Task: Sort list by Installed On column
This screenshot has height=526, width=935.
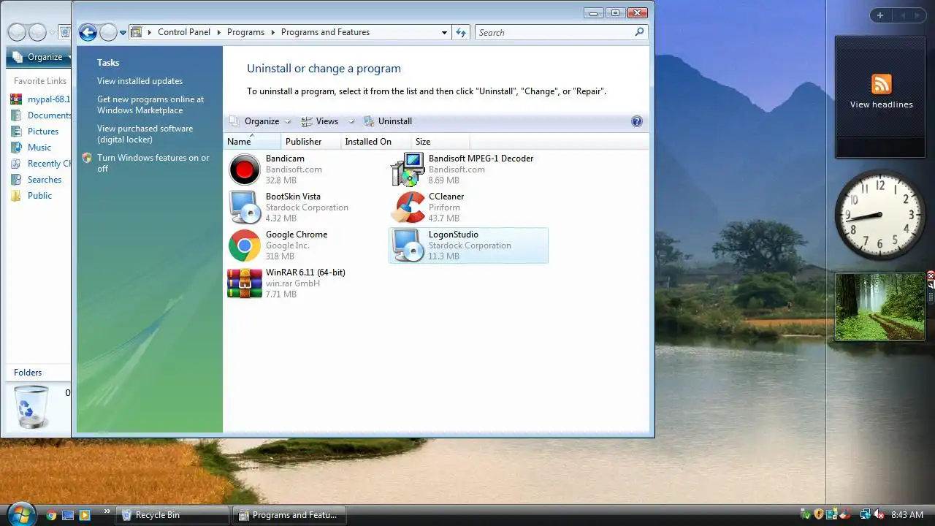Action: 375,142
